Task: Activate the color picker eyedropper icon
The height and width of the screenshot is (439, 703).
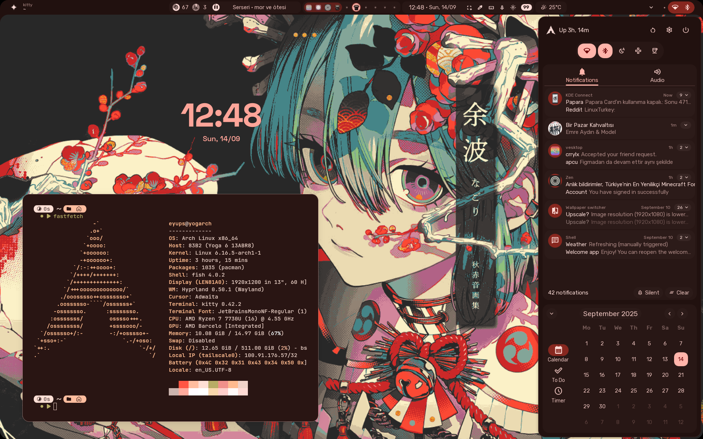Action: 480,7
